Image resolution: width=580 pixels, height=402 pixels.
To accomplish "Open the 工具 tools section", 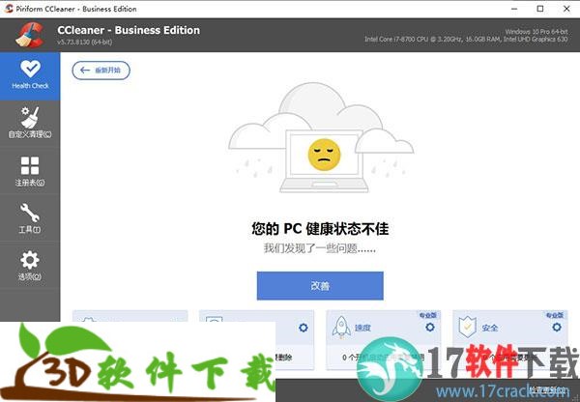I will click(30, 218).
